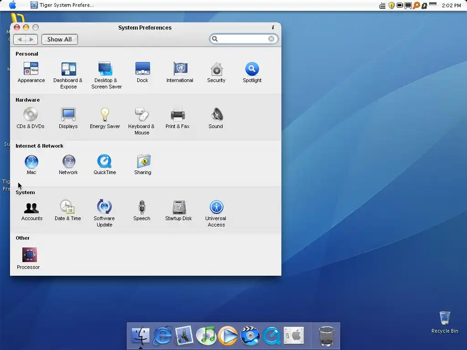Launch iTunes from the dock
Screen dimensions: 467x350
206,336
